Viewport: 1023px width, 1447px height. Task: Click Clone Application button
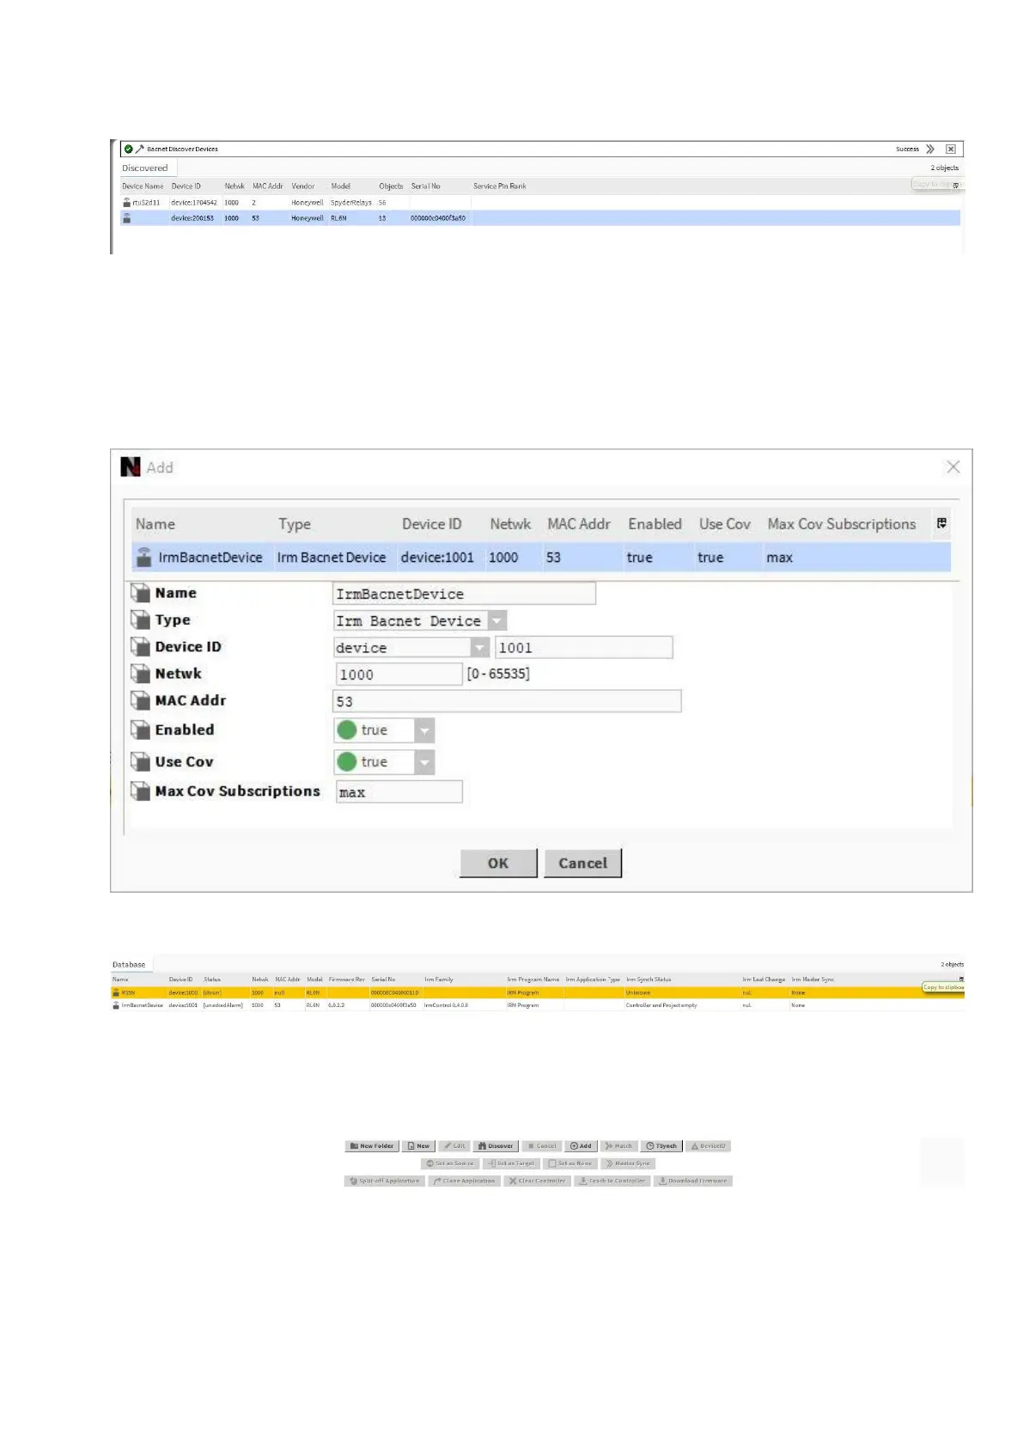tap(464, 1181)
